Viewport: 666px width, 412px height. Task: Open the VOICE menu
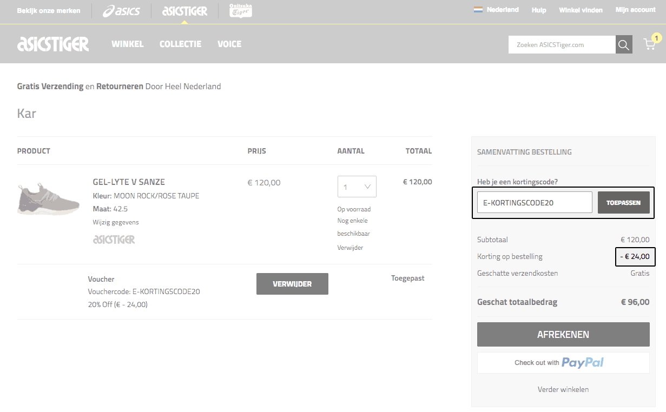click(x=229, y=44)
